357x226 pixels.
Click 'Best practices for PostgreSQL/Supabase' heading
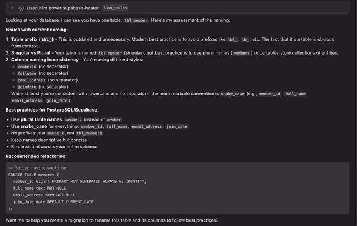(52, 110)
